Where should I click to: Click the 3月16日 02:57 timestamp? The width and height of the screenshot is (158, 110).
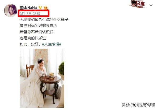(30, 14)
